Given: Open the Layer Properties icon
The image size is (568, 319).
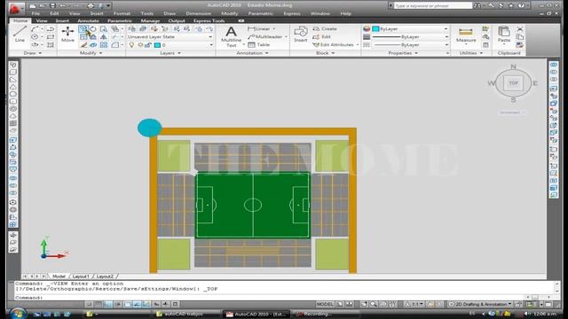Looking at the screenshot, I should (x=132, y=29).
